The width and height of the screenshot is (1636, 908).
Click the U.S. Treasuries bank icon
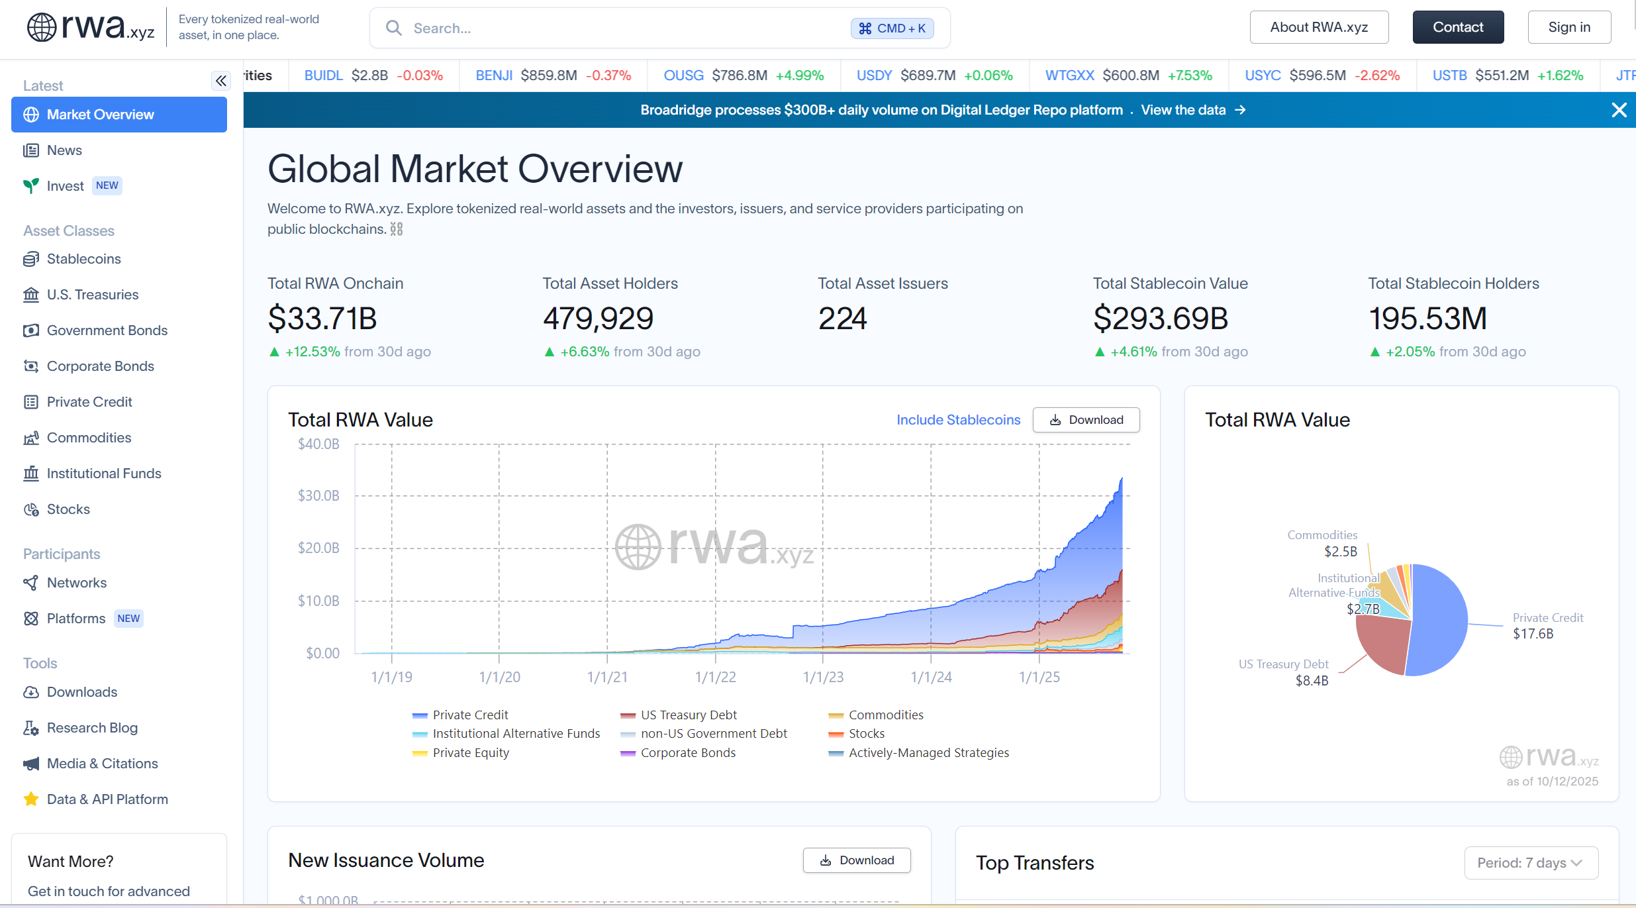[x=31, y=295]
